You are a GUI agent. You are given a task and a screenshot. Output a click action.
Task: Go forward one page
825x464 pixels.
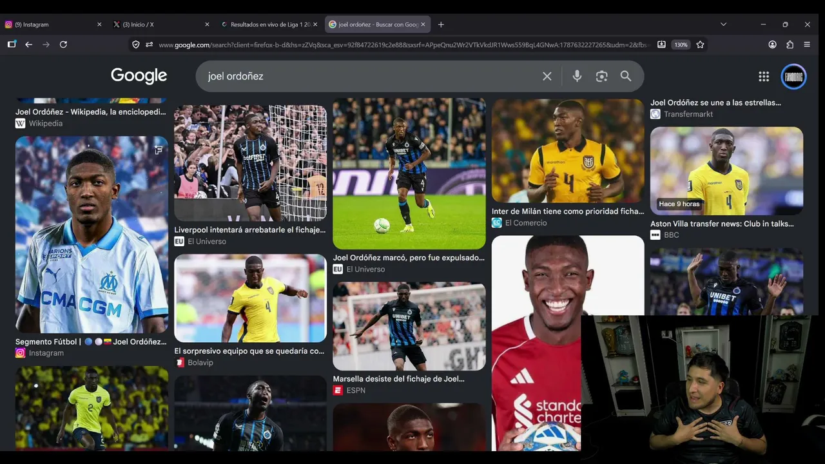(46, 44)
